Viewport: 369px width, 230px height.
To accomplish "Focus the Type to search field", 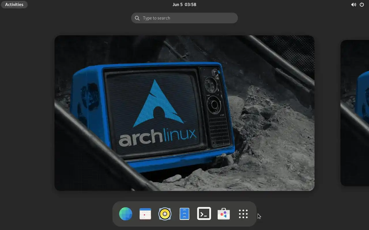I will 184,18.
